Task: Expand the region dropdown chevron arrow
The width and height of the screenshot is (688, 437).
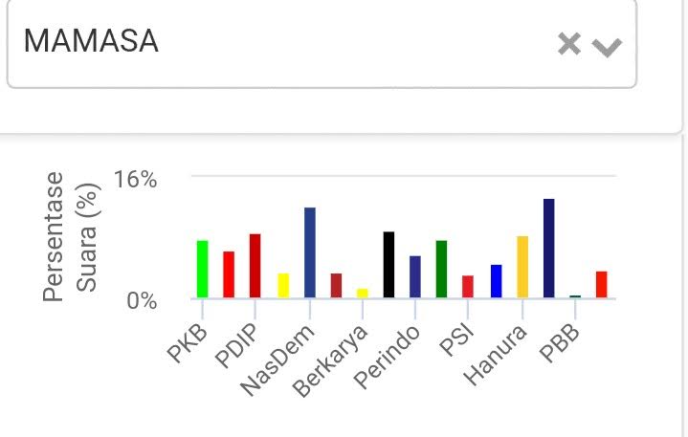Action: point(608,46)
